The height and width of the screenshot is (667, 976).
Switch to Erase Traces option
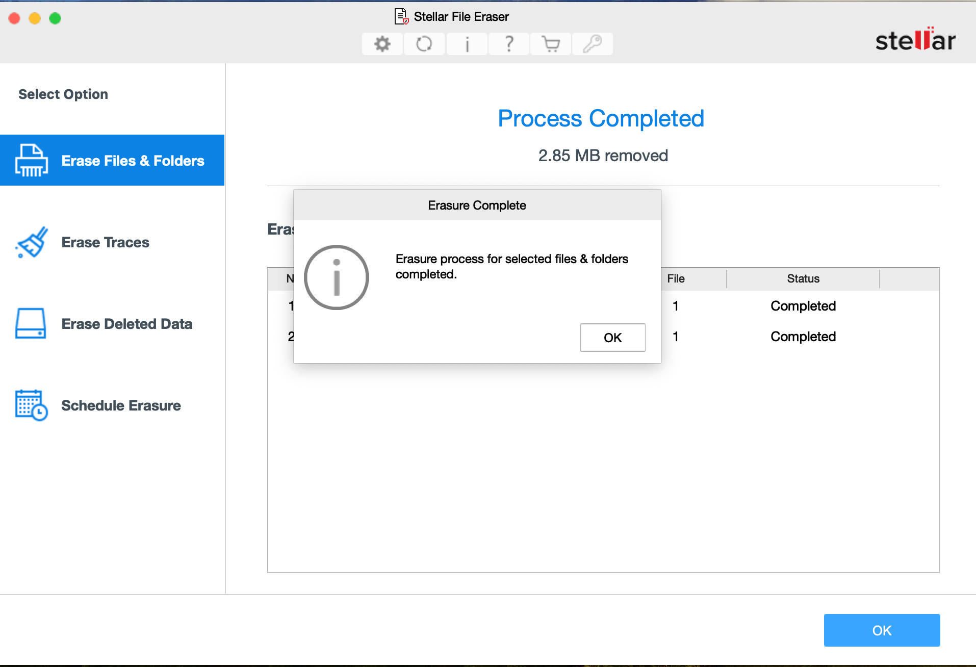(x=105, y=242)
